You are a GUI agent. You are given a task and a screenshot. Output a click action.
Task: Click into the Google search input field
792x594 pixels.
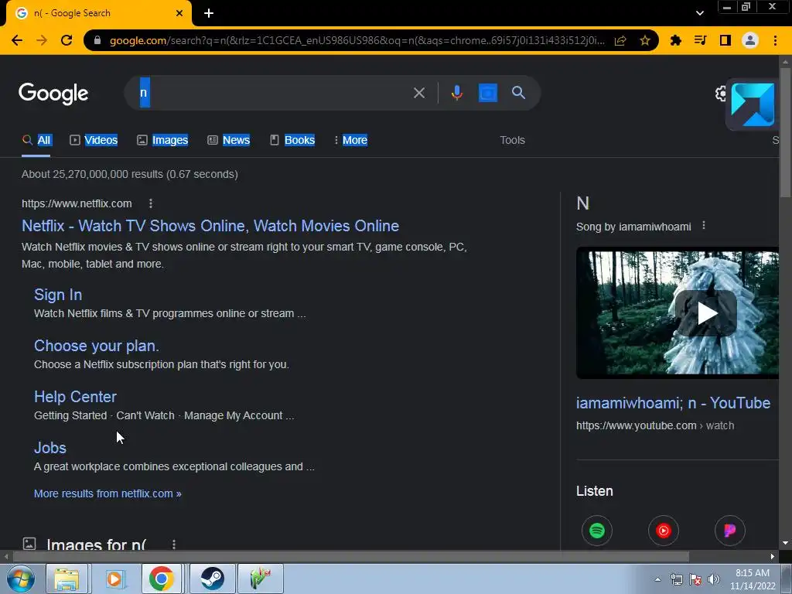(273, 93)
